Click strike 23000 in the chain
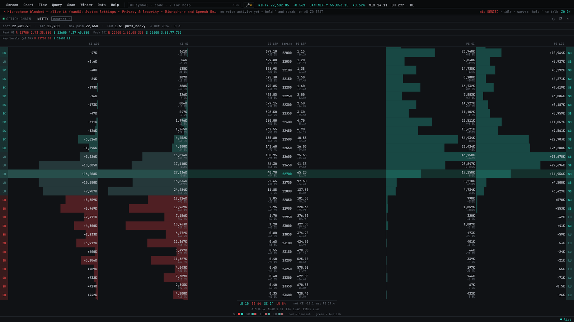The image size is (574, 322). (x=287, y=226)
